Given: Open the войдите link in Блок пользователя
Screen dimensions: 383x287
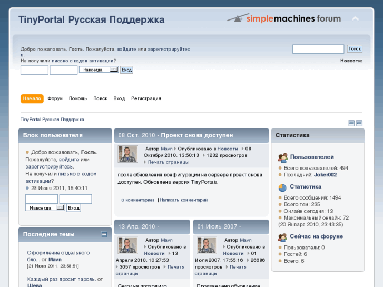Looking at the screenshot, I should (x=69, y=160).
